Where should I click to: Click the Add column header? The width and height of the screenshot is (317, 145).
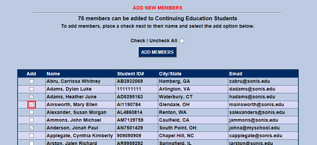point(31,74)
